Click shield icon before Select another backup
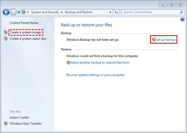The image size is (187, 133). tap(68, 63)
